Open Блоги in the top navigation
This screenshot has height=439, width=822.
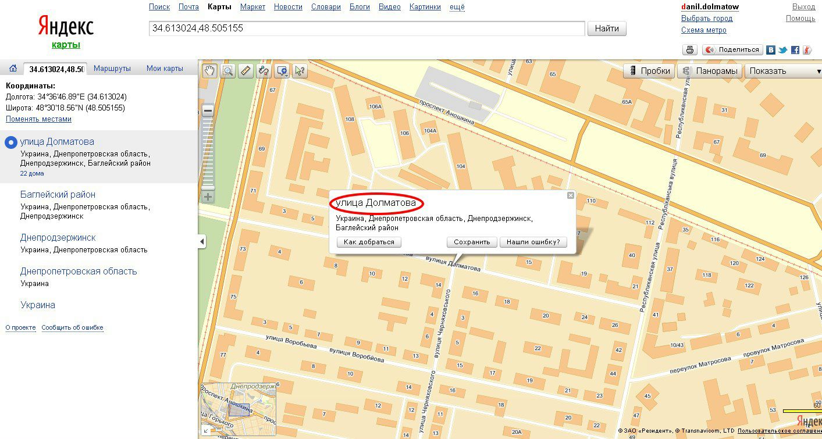360,7
